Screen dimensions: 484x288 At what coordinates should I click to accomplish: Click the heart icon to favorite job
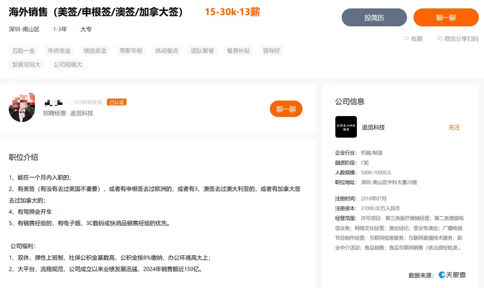[x=407, y=38]
